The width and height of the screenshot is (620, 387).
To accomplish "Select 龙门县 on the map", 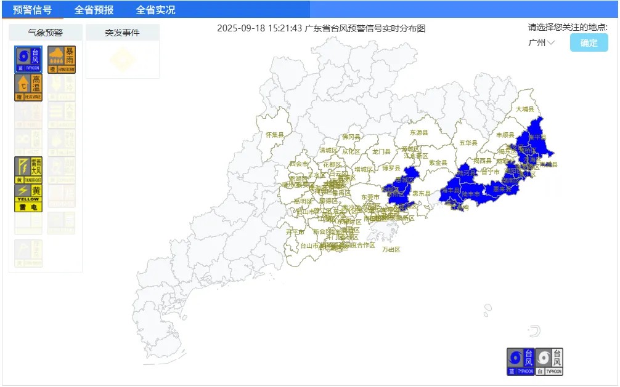I will pos(381,151).
